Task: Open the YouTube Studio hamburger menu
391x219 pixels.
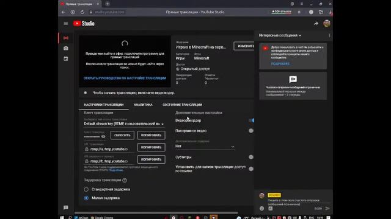Action: click(66, 23)
